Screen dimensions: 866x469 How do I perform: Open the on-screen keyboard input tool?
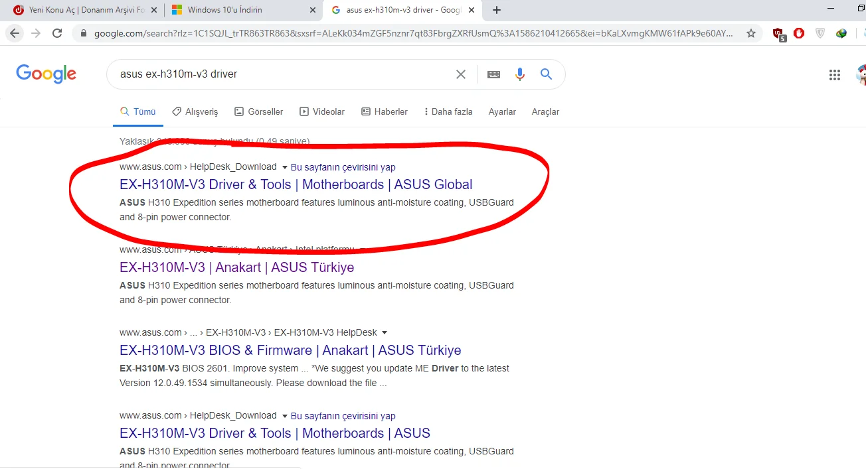pos(493,74)
